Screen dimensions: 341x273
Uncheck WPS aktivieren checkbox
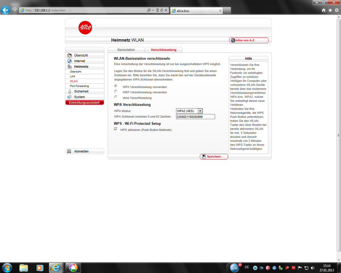click(x=116, y=129)
